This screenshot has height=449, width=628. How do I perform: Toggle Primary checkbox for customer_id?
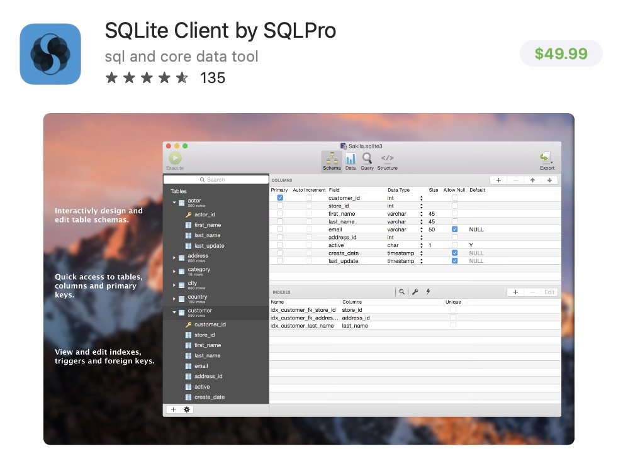(x=280, y=197)
